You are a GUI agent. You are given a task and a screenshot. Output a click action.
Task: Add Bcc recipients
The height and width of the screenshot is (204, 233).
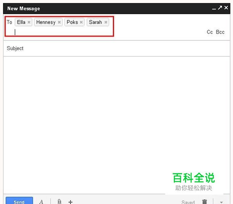[x=220, y=32]
